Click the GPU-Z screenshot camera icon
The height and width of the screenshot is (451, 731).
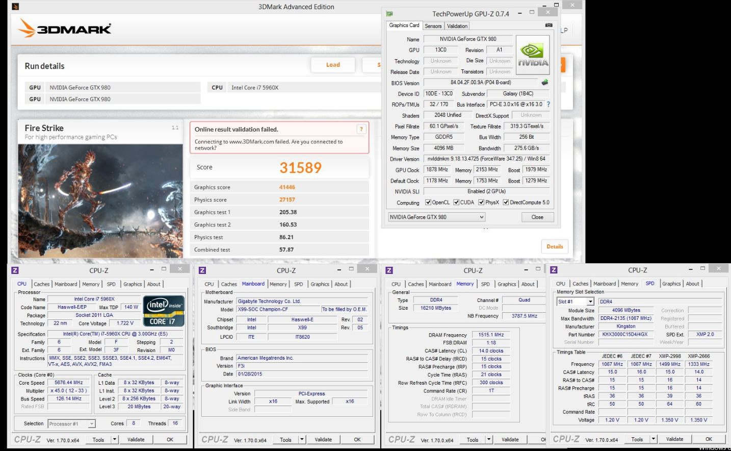click(549, 25)
